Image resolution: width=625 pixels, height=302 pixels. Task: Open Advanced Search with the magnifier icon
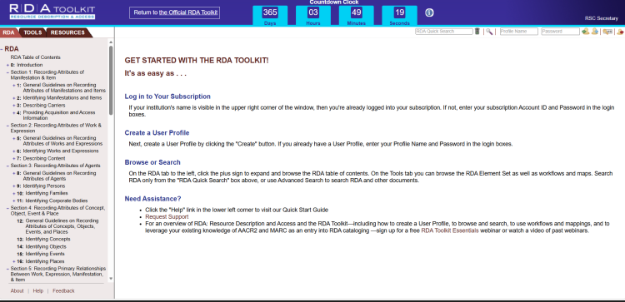coord(488,32)
